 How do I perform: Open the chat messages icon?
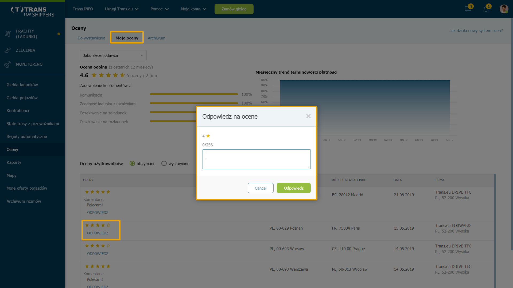(x=468, y=9)
